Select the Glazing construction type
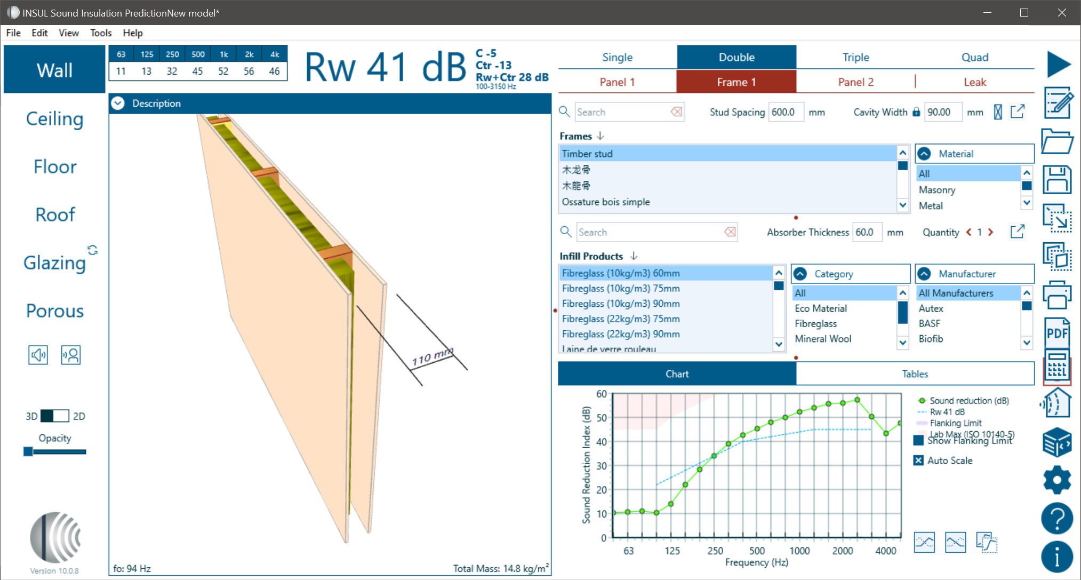 pos(54,263)
